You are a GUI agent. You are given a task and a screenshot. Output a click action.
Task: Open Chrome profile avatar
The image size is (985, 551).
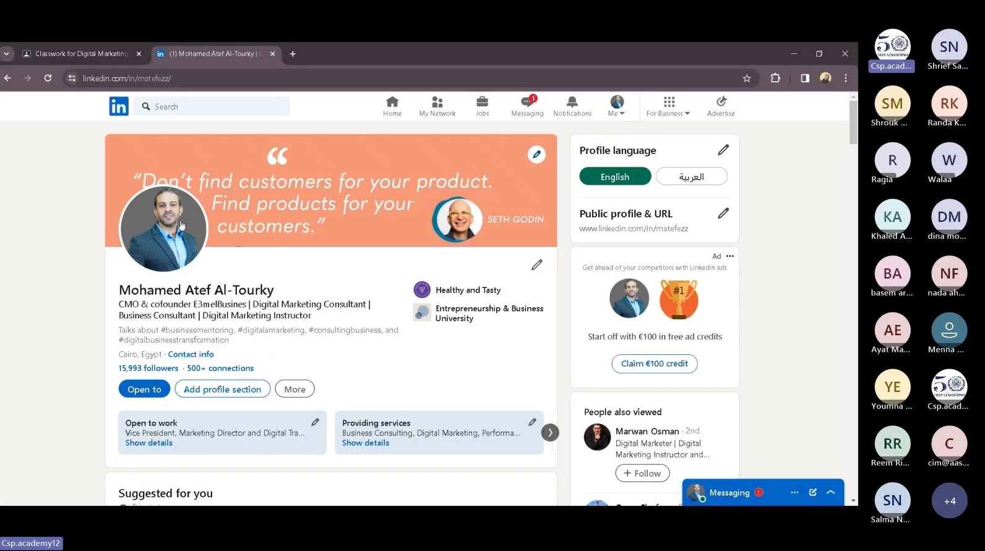point(825,78)
